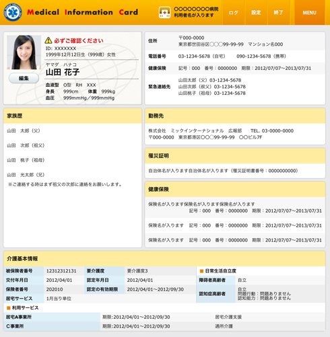This screenshot has width=330, height=337.
Task: Click the home phone 03-1234-5678（自宅）
Action: pos(202,57)
